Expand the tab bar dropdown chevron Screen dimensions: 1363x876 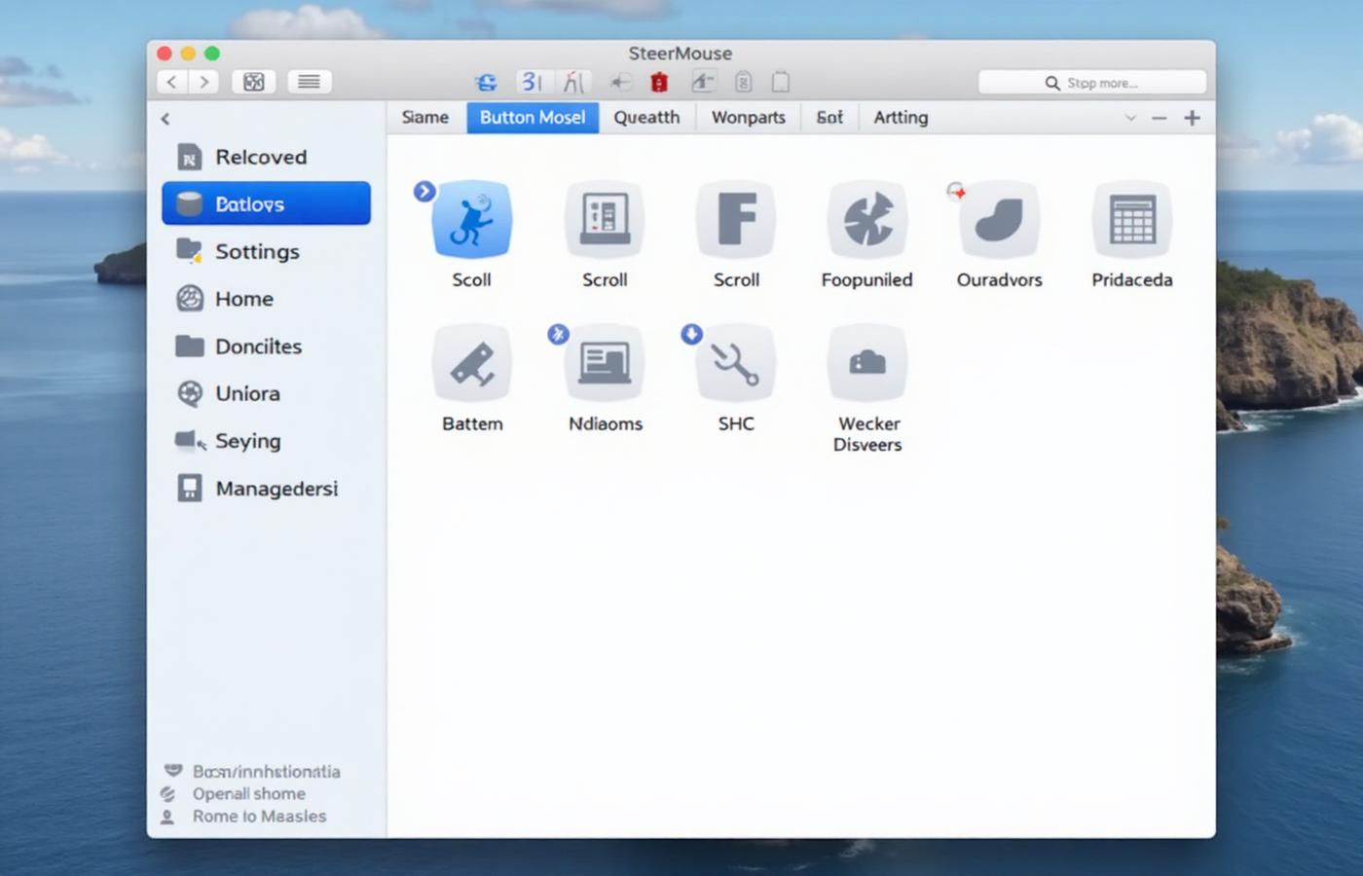1130,118
